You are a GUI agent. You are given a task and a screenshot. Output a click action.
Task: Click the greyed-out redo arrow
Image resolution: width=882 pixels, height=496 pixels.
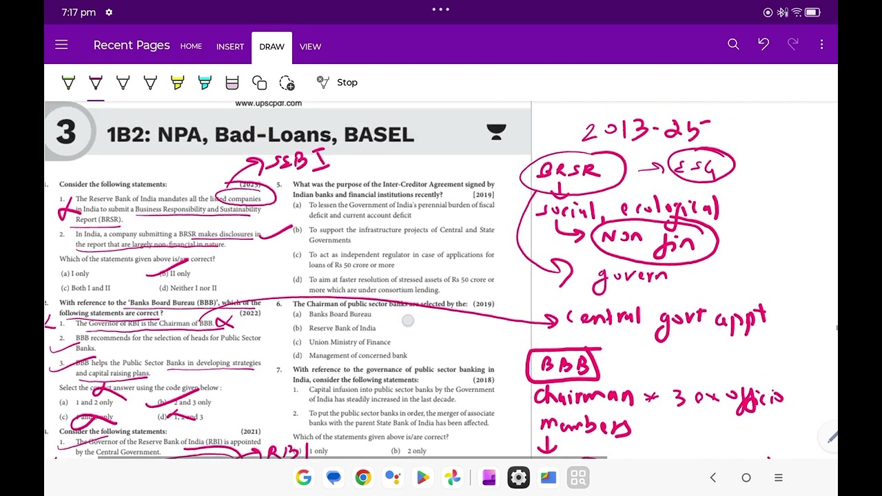[x=793, y=44]
